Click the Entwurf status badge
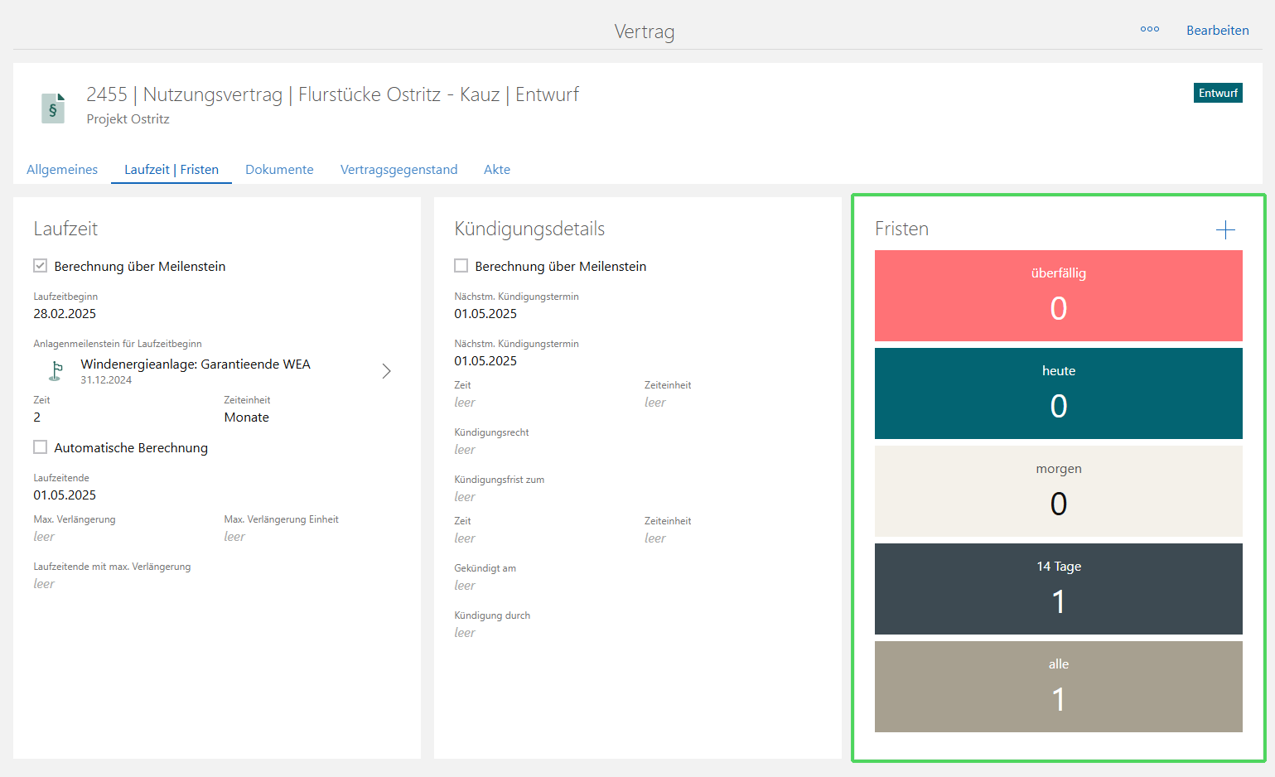 coord(1217,93)
